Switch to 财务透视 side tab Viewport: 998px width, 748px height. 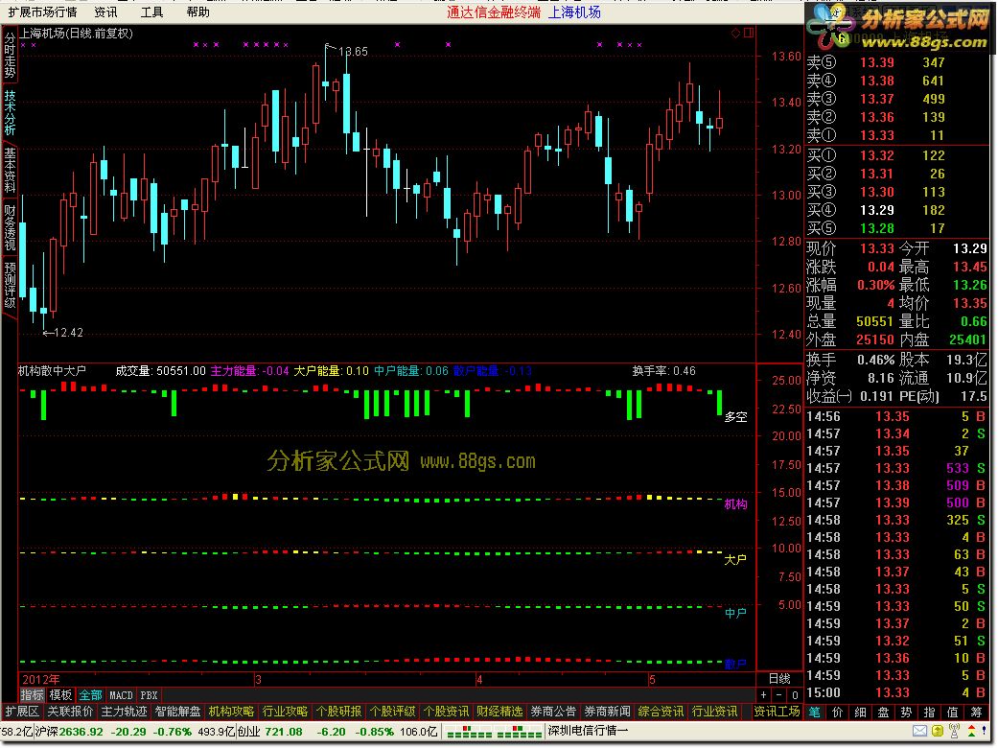10,226
